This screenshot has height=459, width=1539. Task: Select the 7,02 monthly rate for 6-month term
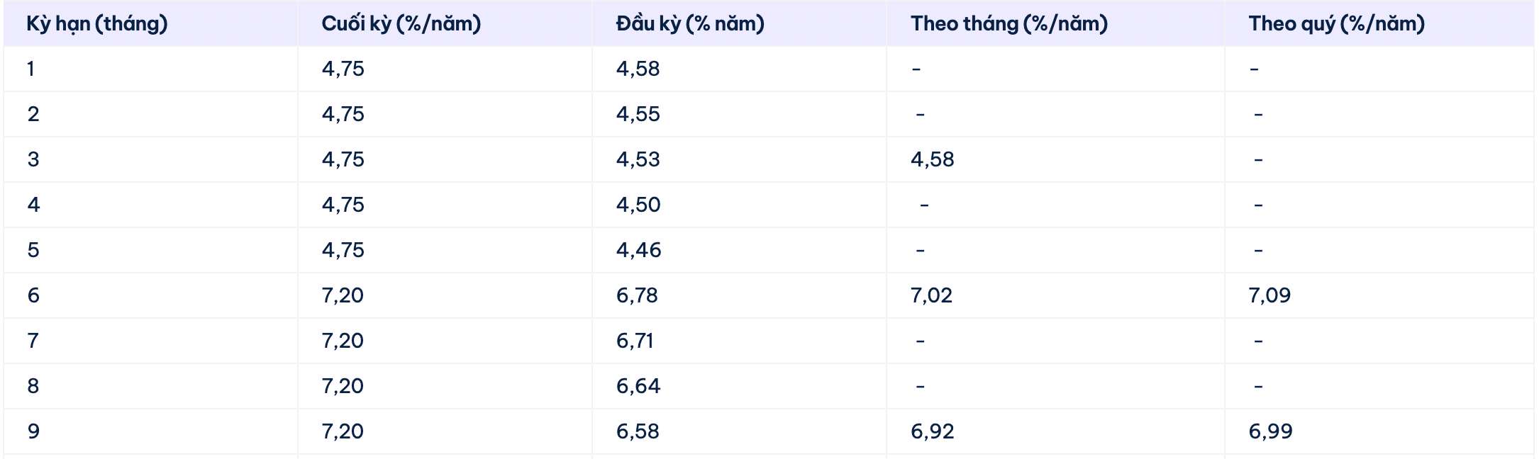coord(931,295)
